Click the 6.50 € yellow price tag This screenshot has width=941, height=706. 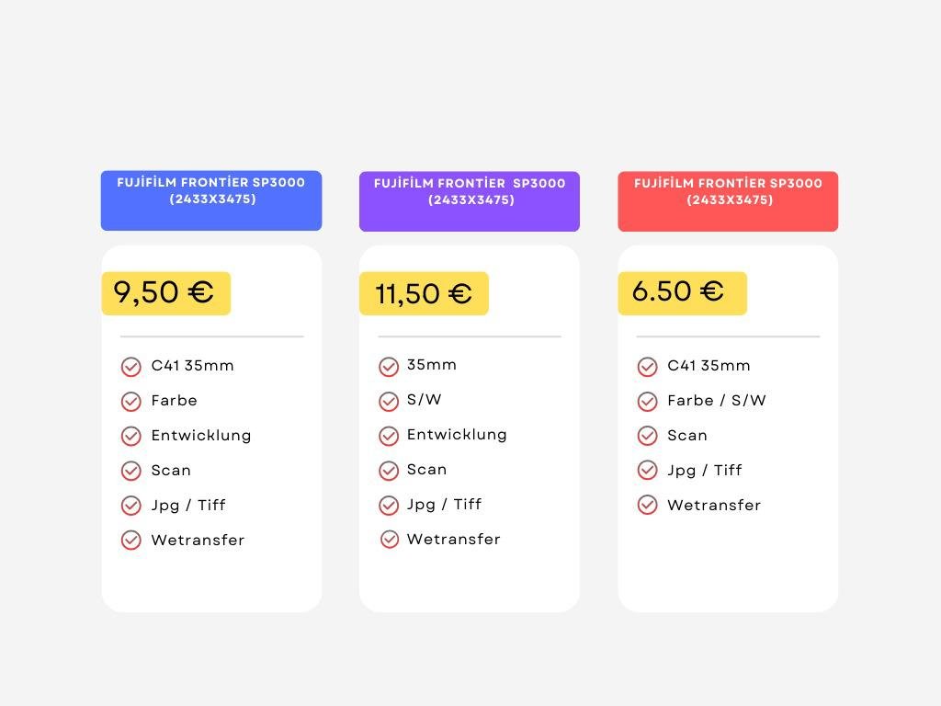(683, 293)
